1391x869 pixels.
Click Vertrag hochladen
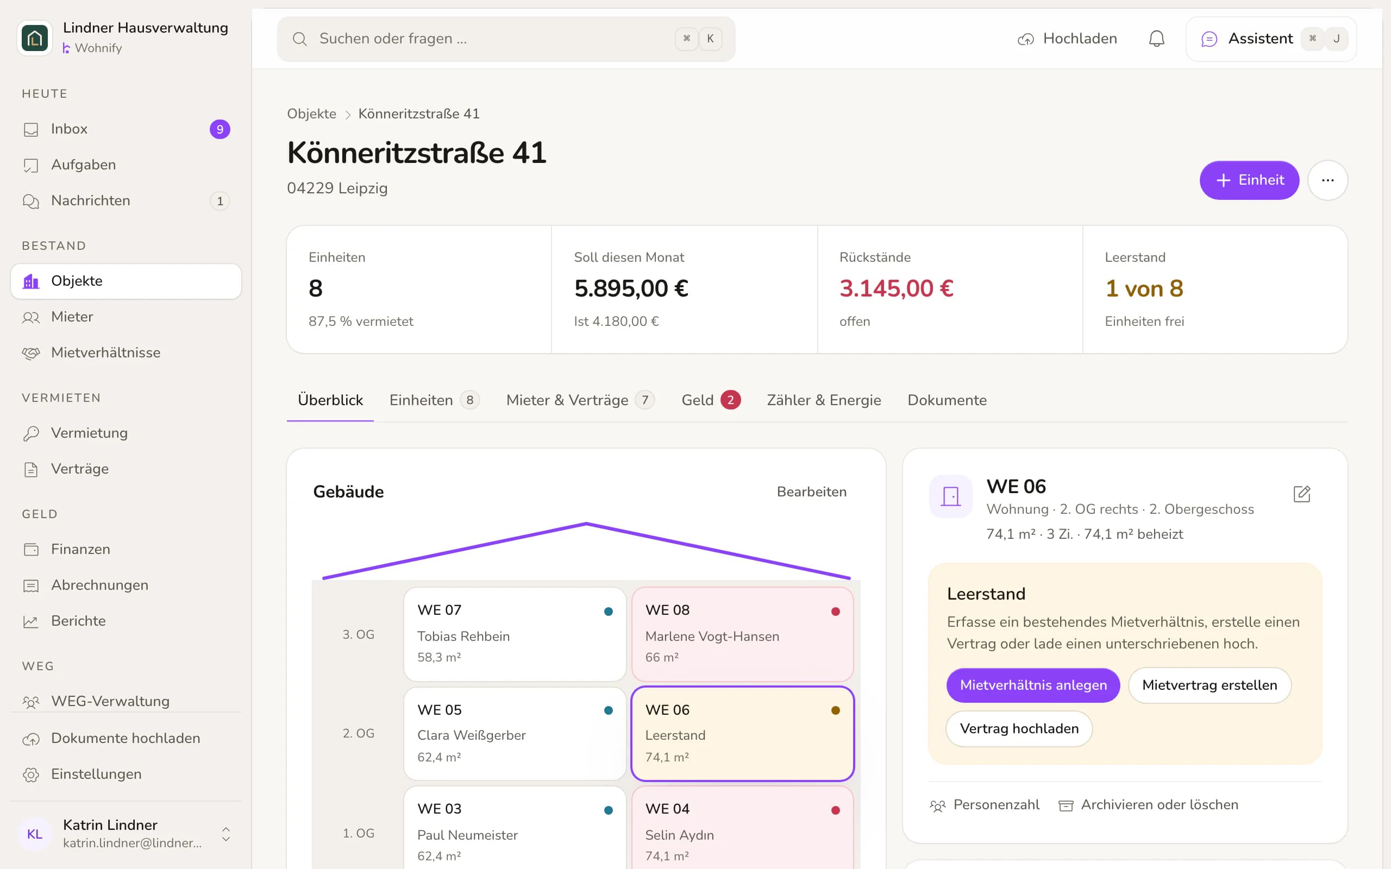(1019, 729)
